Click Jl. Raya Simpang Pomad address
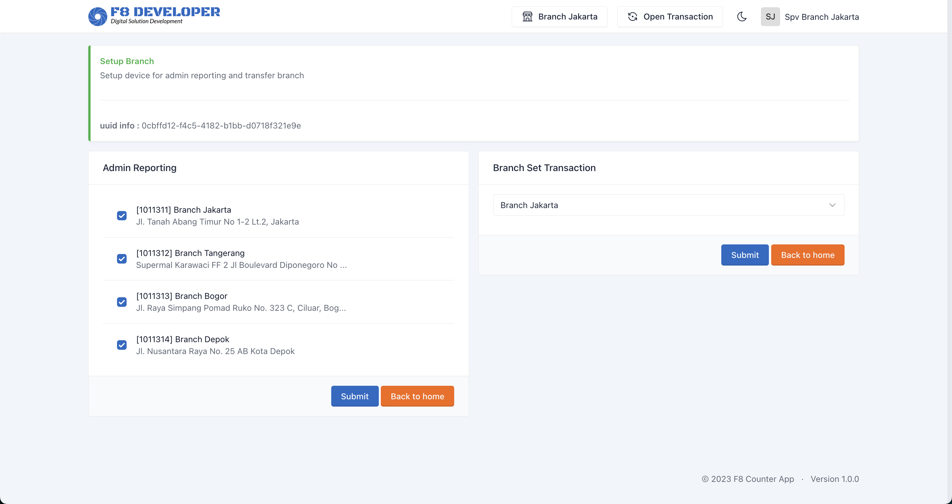Screen dimensions: 952x504 (x=241, y=308)
